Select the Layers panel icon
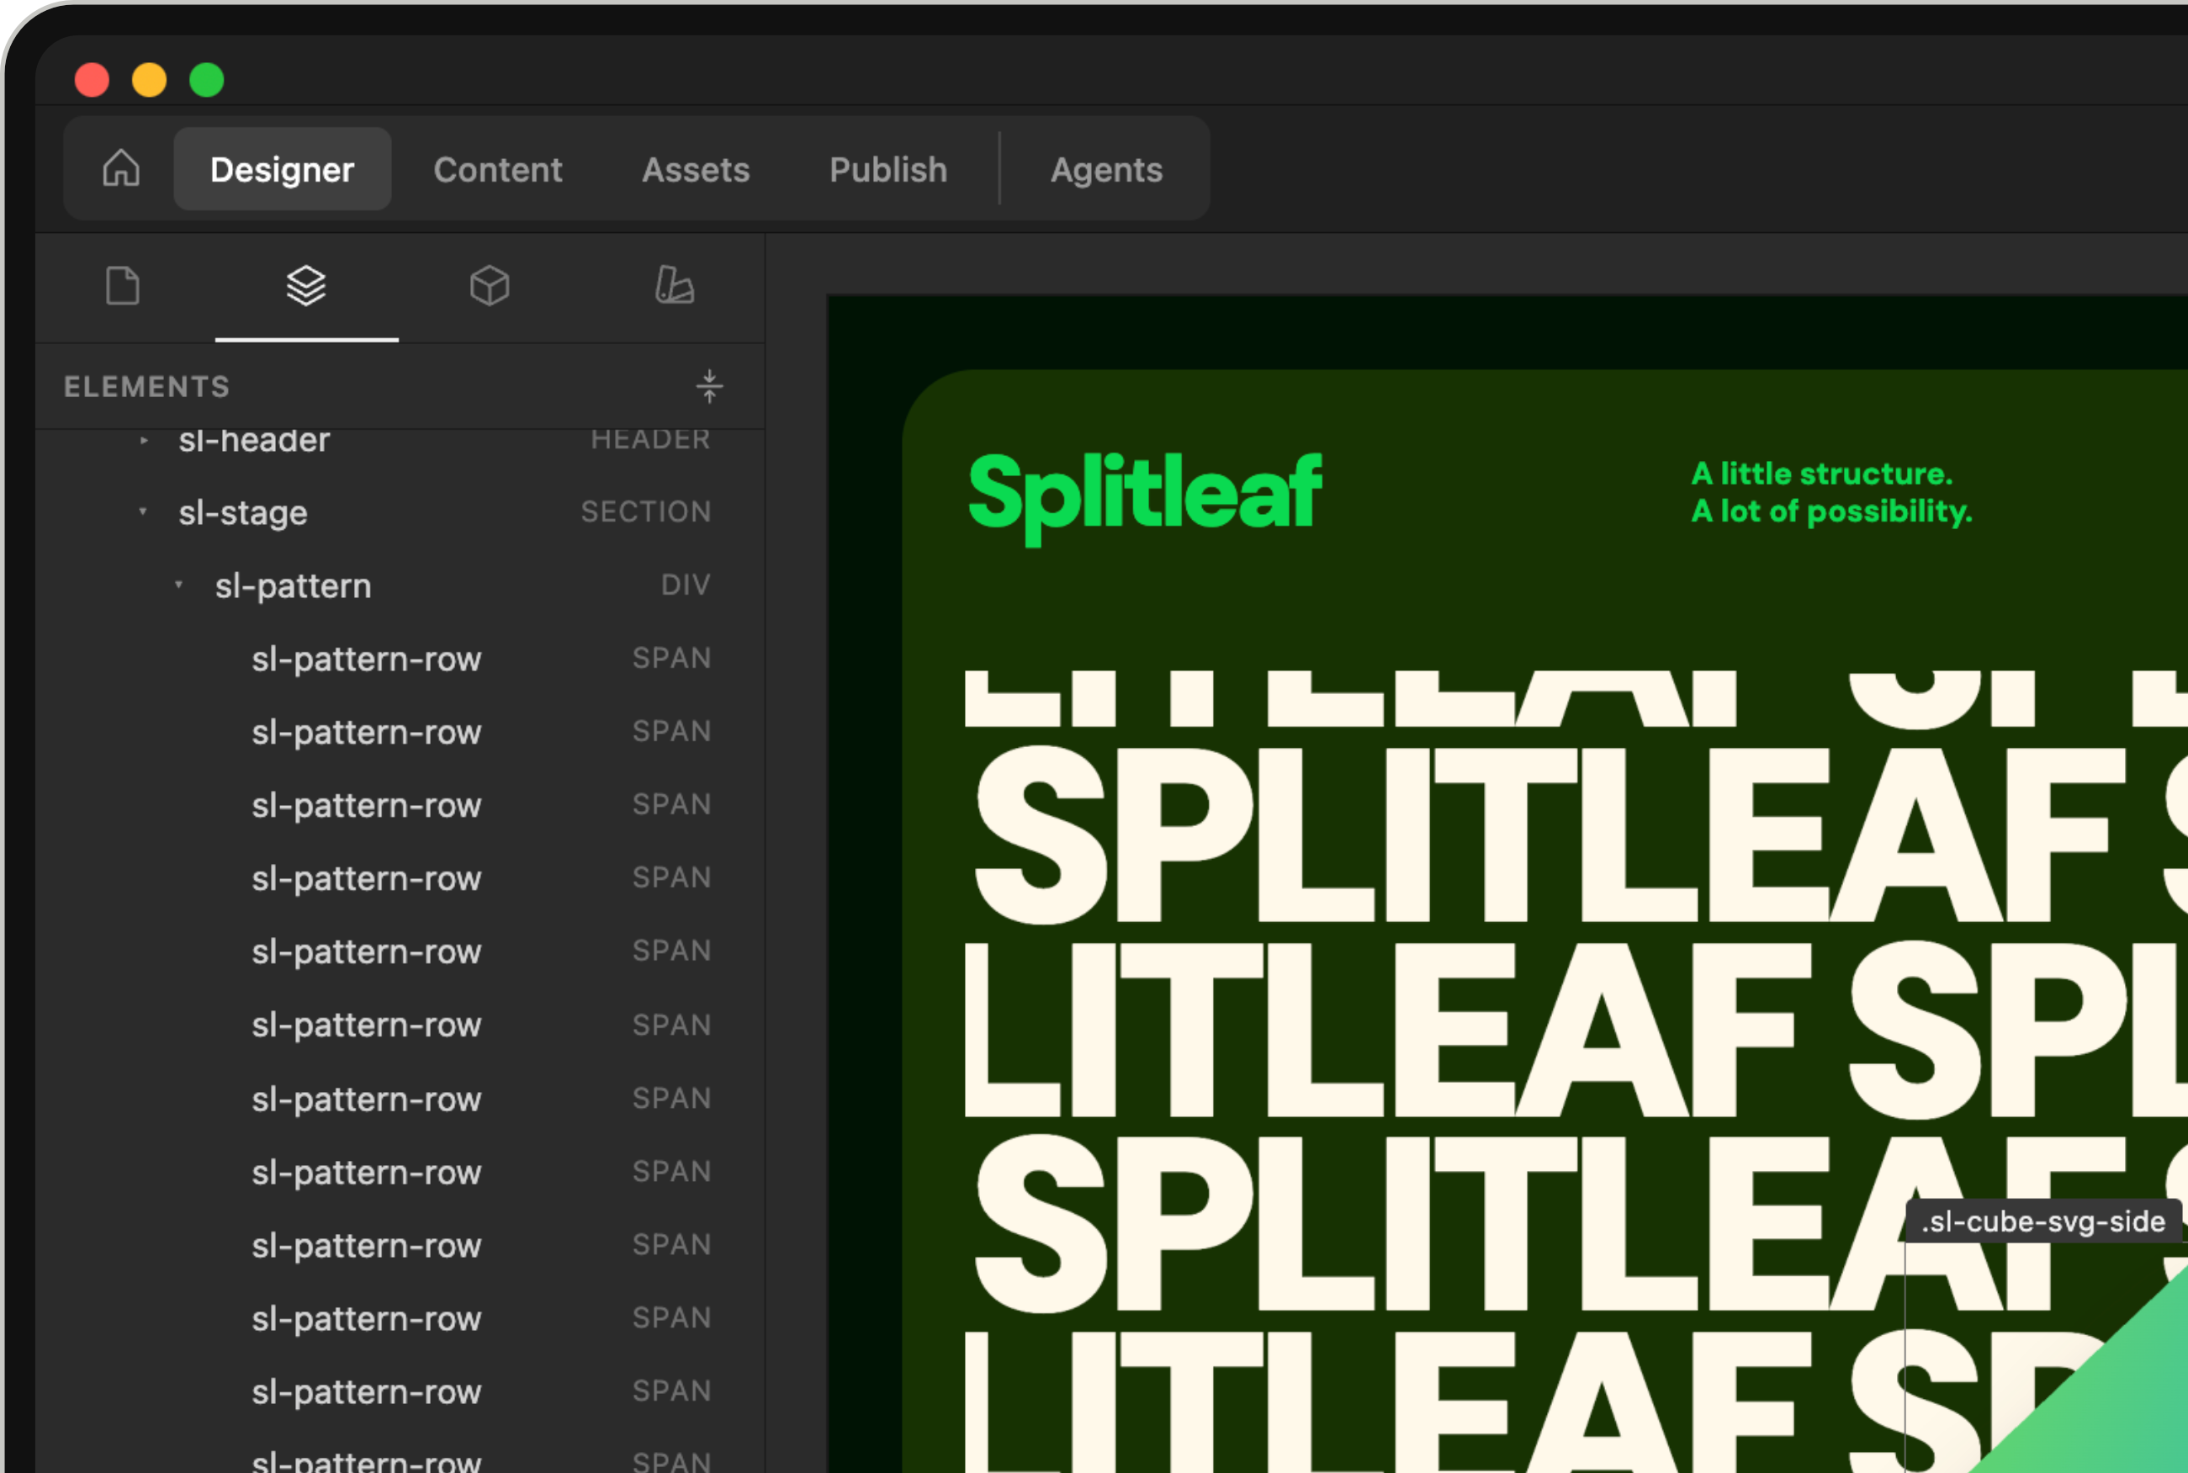Image resolution: width=2188 pixels, height=1473 pixels. point(306,285)
